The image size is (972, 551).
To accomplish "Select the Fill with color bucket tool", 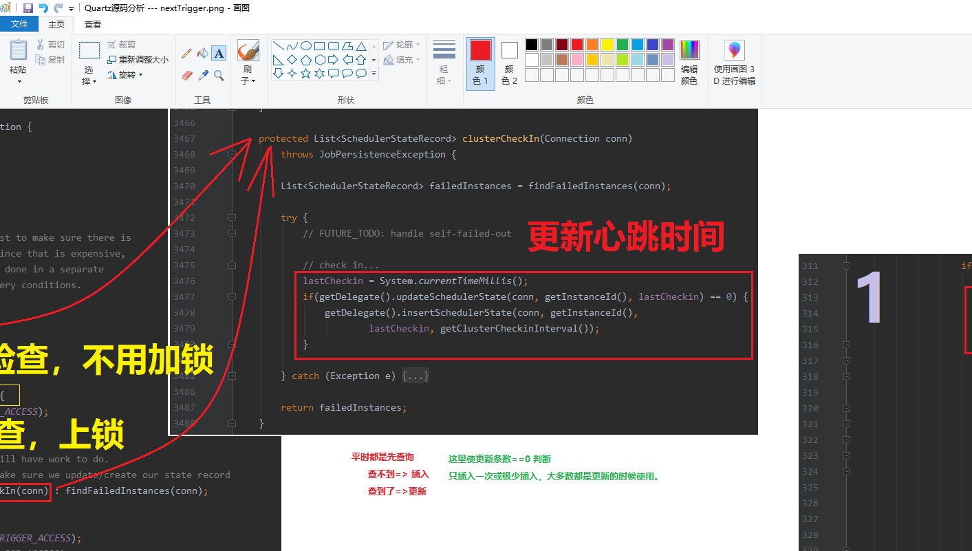I will (x=203, y=53).
